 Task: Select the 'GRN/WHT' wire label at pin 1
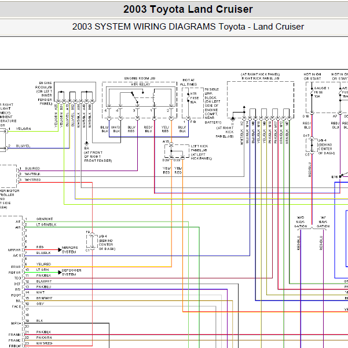tap(45, 219)
